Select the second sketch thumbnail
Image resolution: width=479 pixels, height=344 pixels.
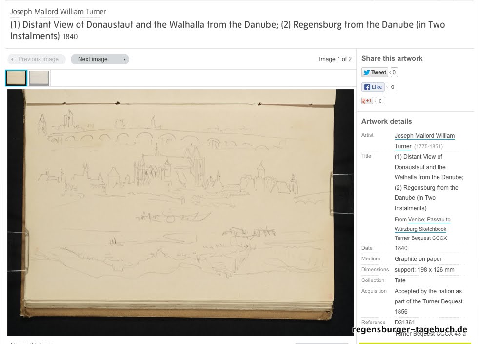tap(39, 78)
